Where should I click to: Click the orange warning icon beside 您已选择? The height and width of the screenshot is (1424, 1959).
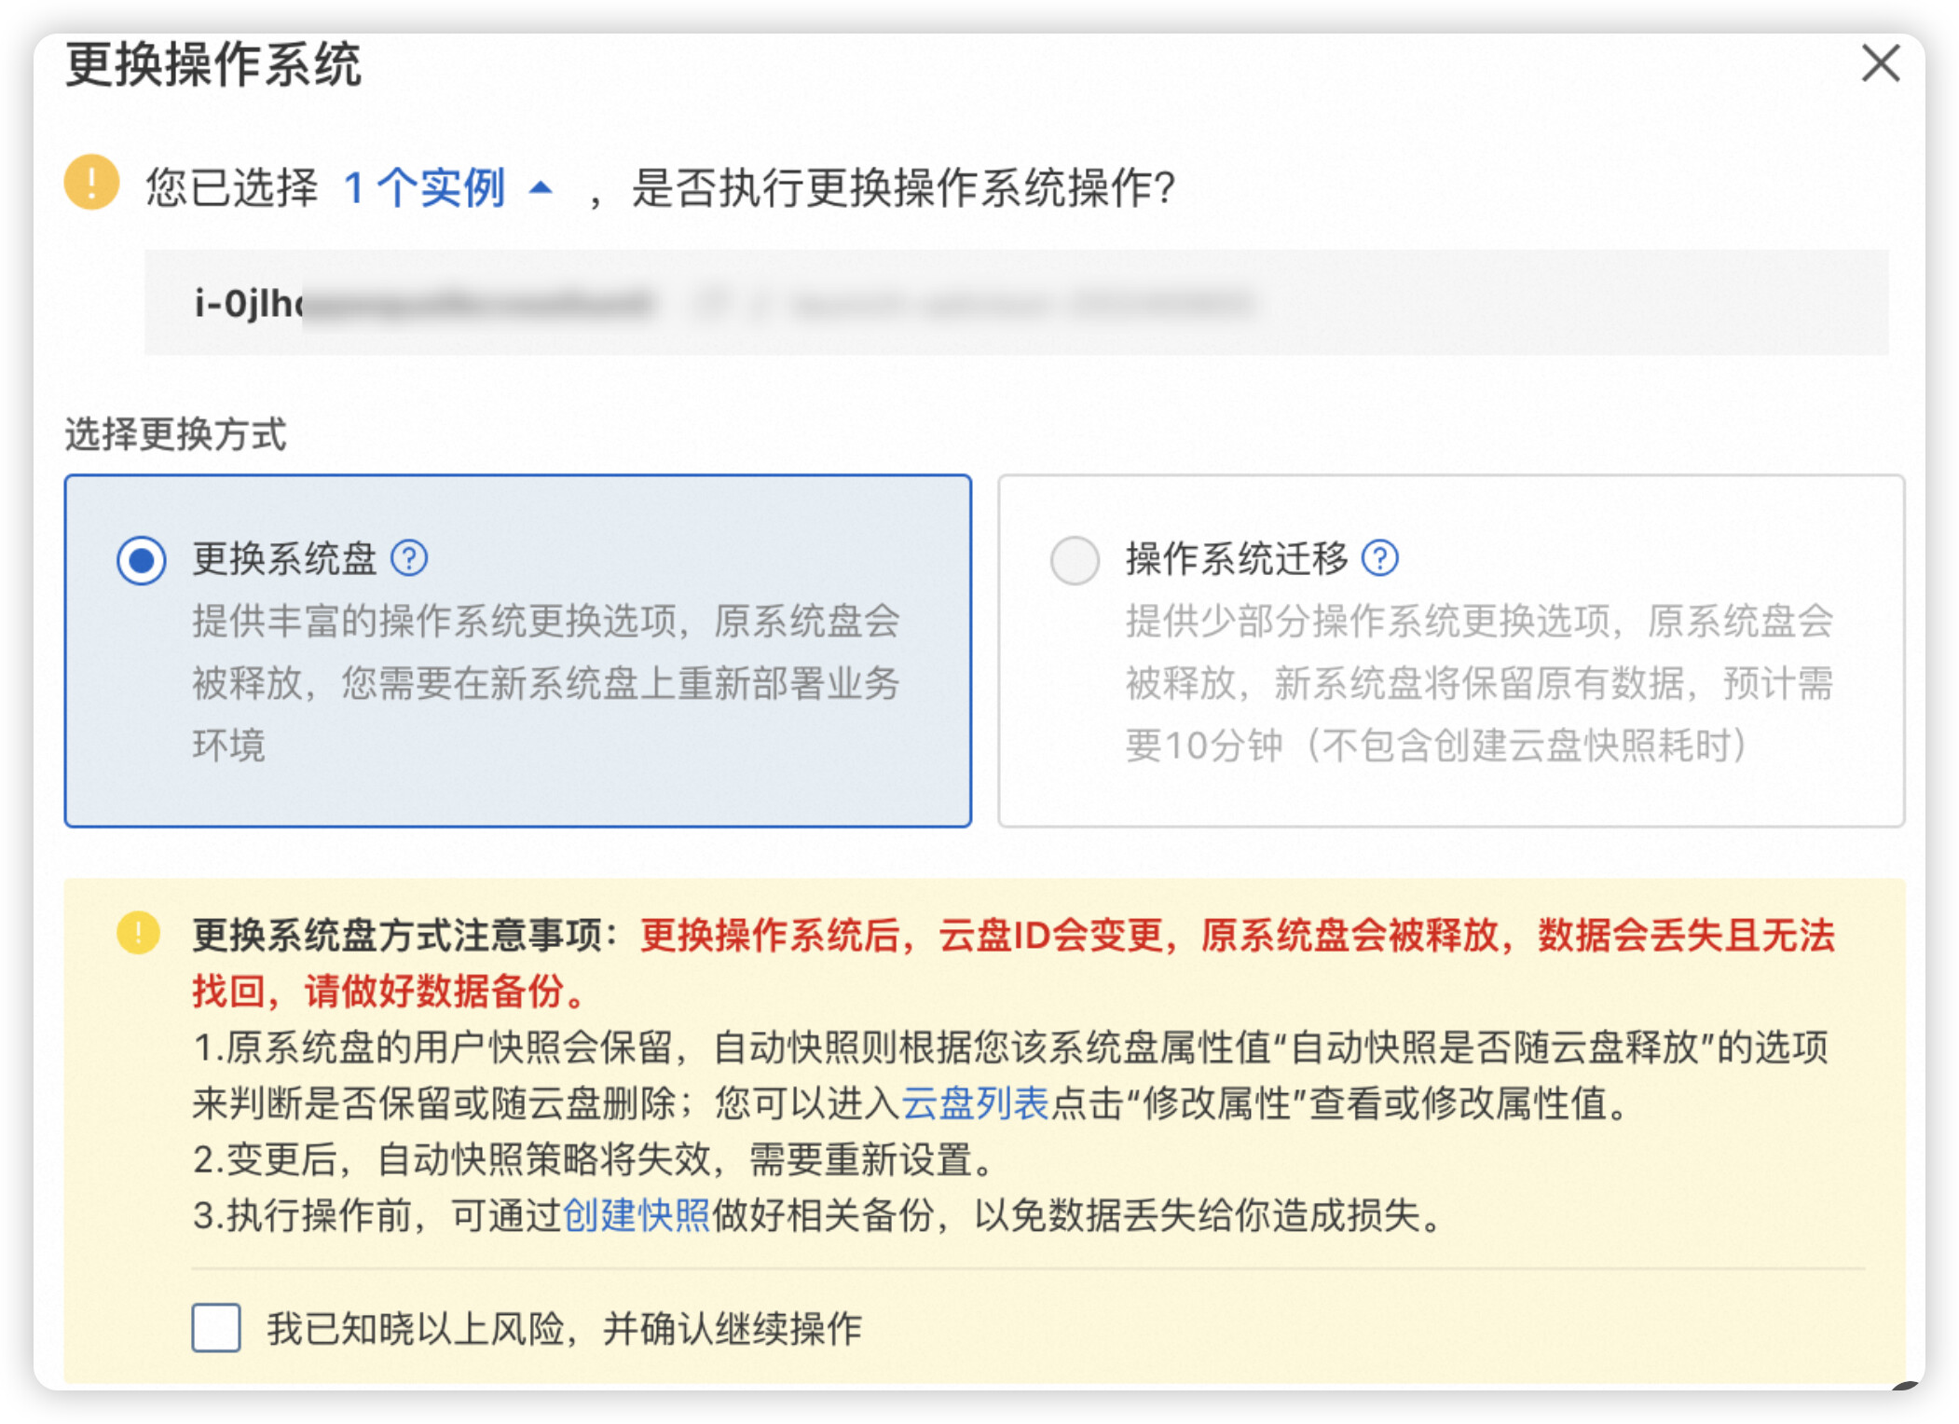91,183
